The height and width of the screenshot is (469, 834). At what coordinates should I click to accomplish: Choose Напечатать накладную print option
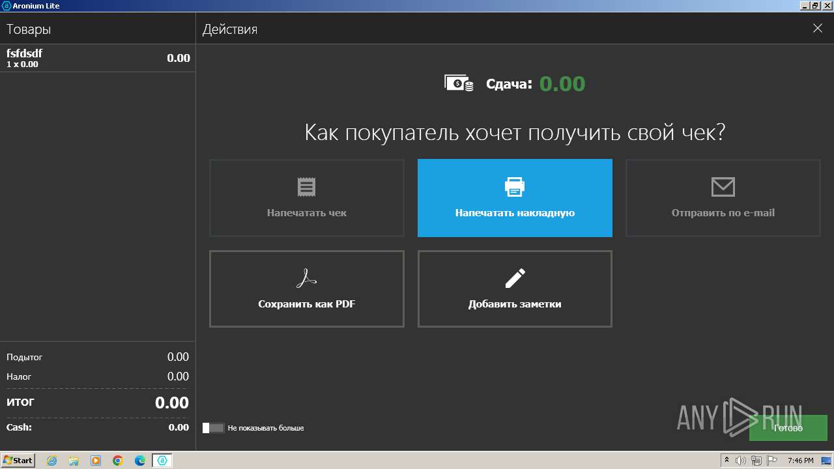click(515, 198)
